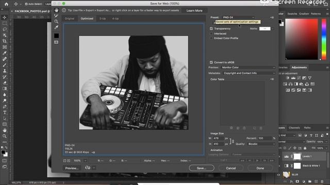Image resolution: width=330 pixels, height=185 pixels.
Task: Select the Lasso tool
Action: [x=5, y=29]
